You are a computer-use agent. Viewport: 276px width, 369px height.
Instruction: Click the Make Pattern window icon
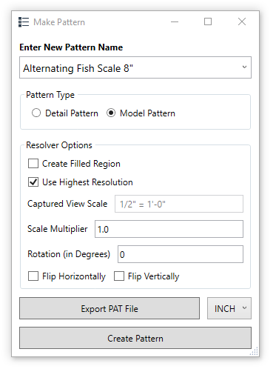[24, 22]
